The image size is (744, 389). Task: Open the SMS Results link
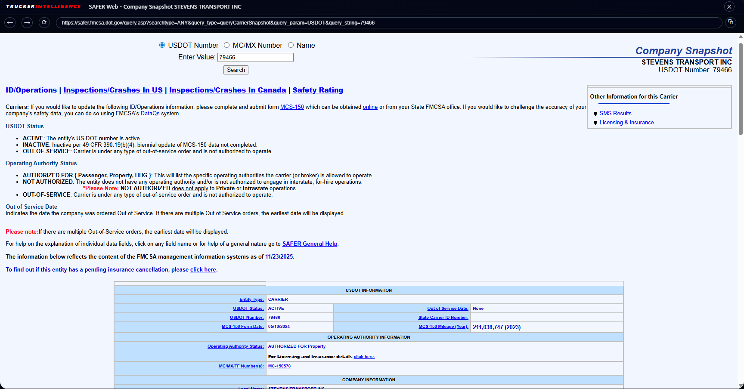click(615, 113)
